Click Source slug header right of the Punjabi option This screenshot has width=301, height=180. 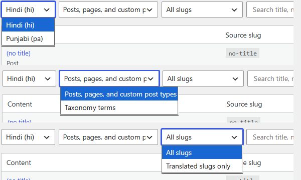(243, 35)
